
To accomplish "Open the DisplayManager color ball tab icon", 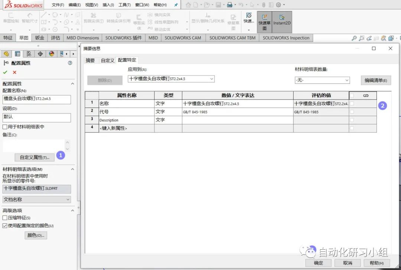I will tap(52, 54).
